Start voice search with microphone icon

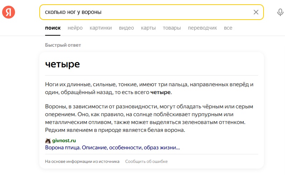[280, 12]
